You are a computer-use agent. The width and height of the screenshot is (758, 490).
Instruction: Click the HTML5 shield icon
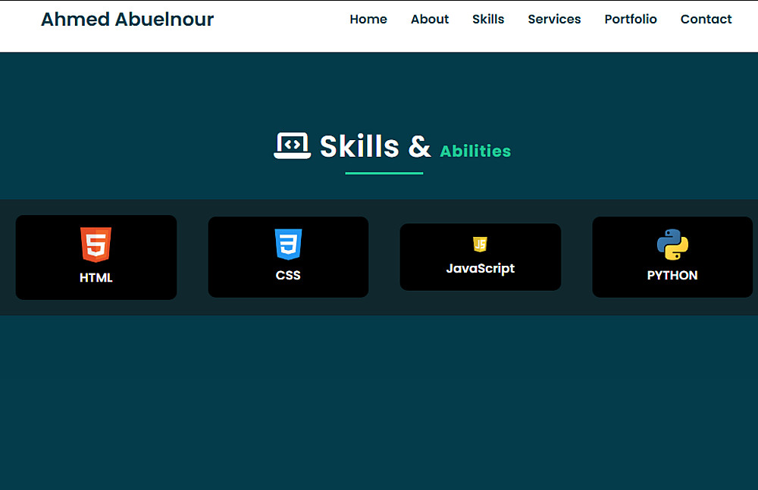[96, 245]
